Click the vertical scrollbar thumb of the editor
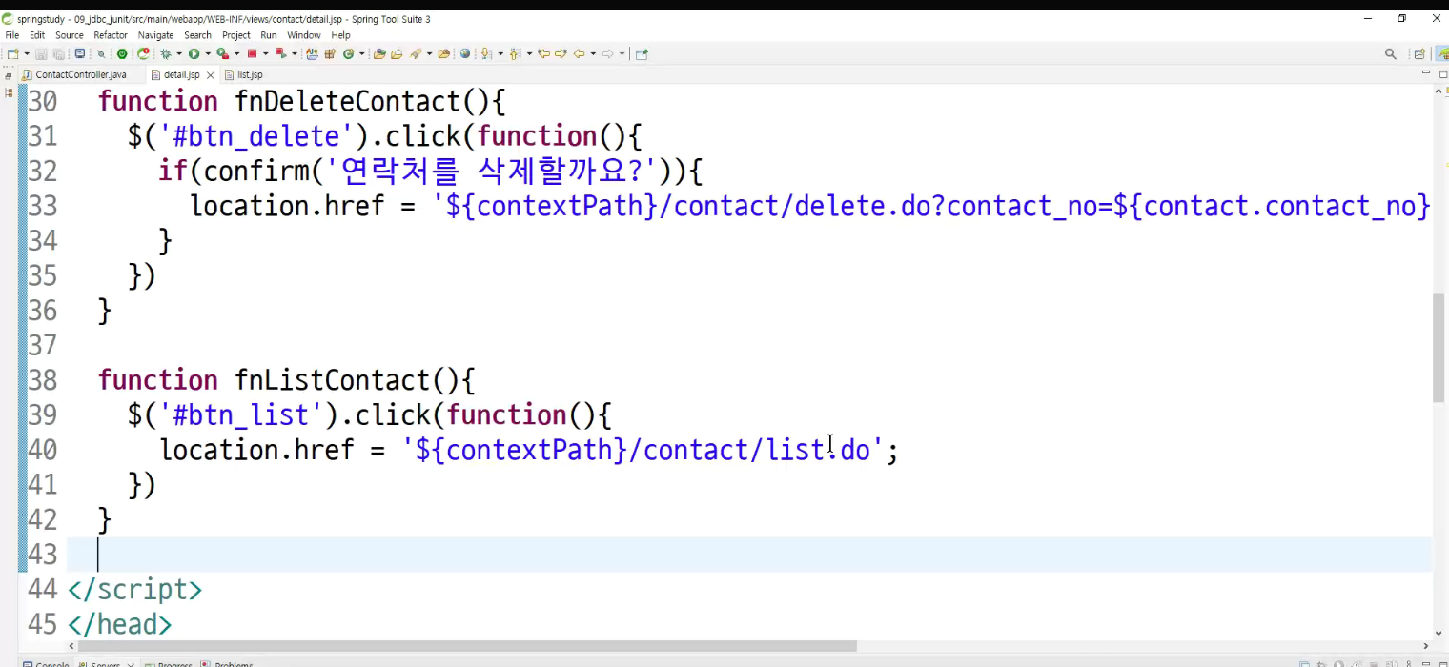Screen dimensions: 1449x667 pyautogui.click(x=1439, y=348)
